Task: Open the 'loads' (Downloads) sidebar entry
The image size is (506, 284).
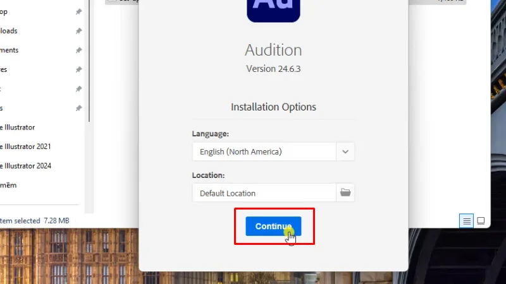Action: click(9, 31)
